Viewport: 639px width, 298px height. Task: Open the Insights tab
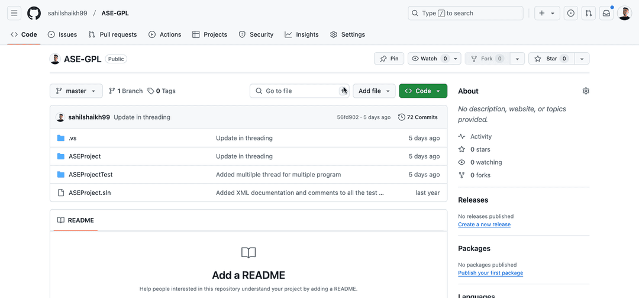(x=302, y=35)
